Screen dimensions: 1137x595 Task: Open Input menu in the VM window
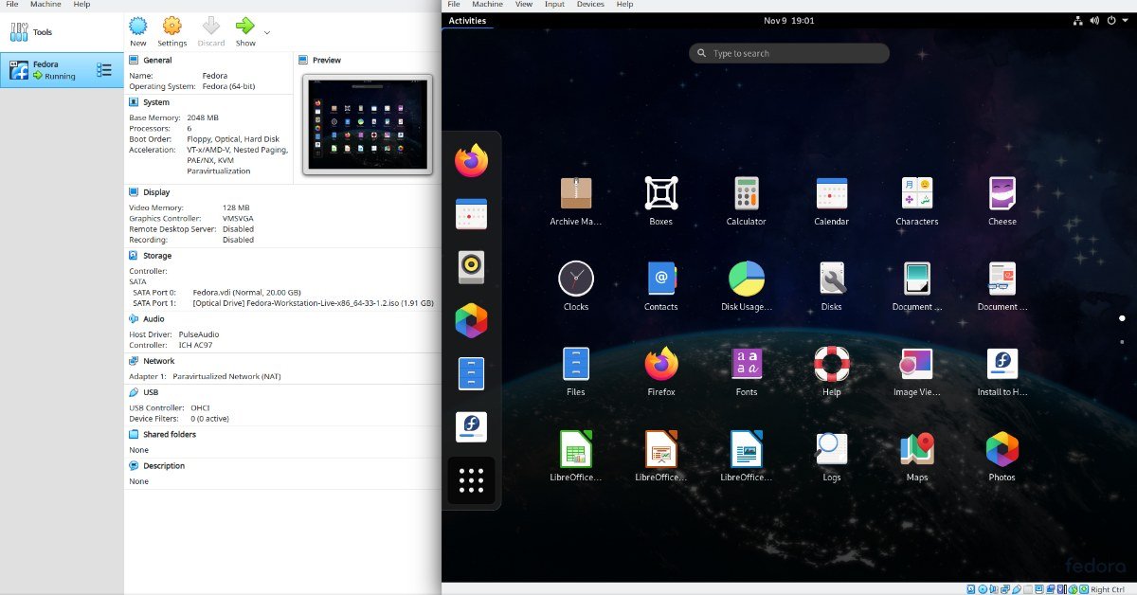(x=554, y=5)
